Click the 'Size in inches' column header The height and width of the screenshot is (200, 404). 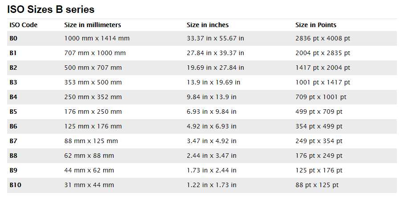[208, 25]
